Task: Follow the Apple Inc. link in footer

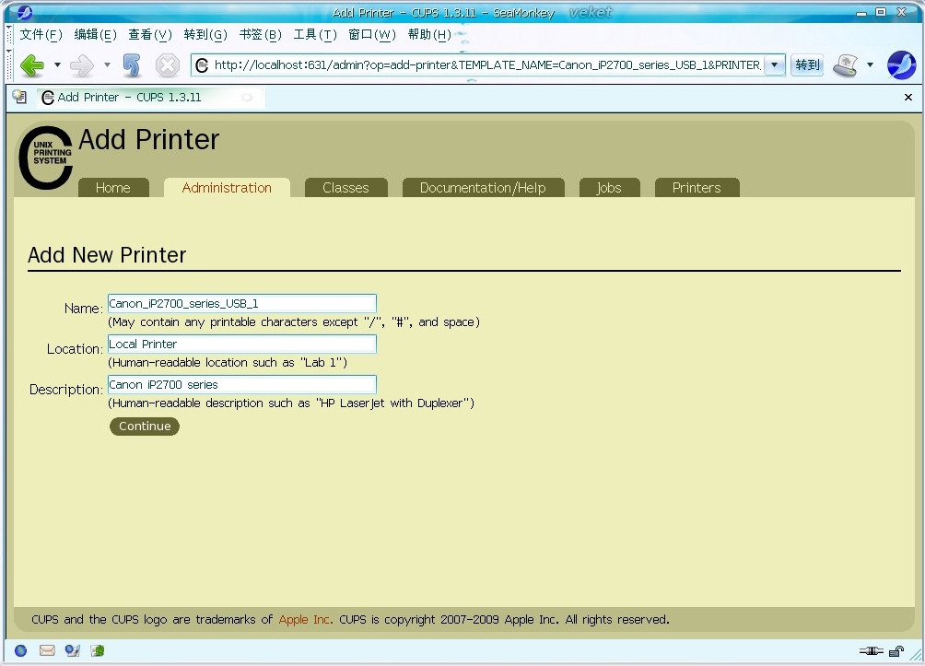Action: click(305, 619)
